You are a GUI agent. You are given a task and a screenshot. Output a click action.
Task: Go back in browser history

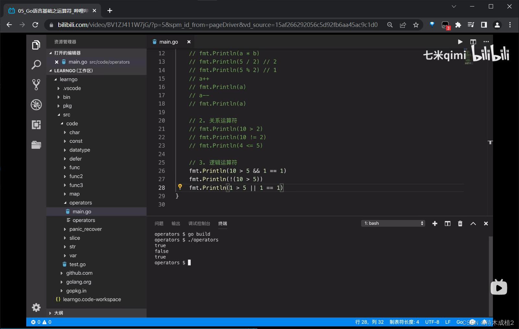pyautogui.click(x=9, y=25)
